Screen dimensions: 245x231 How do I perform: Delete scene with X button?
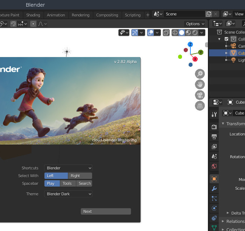click(216, 14)
